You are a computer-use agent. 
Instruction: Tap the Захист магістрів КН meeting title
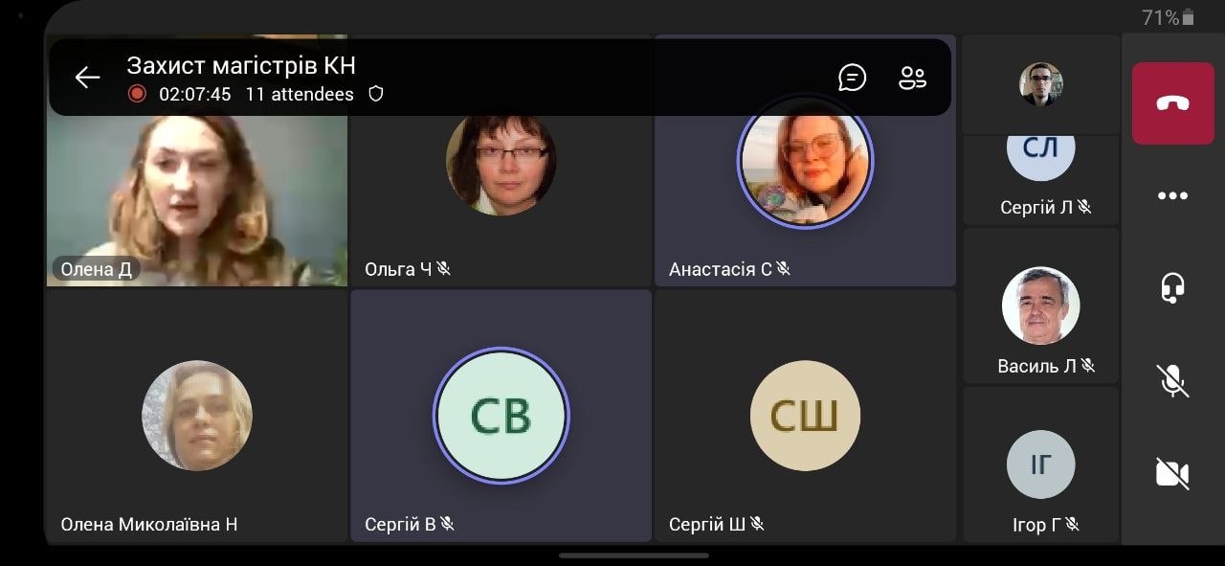[241, 65]
